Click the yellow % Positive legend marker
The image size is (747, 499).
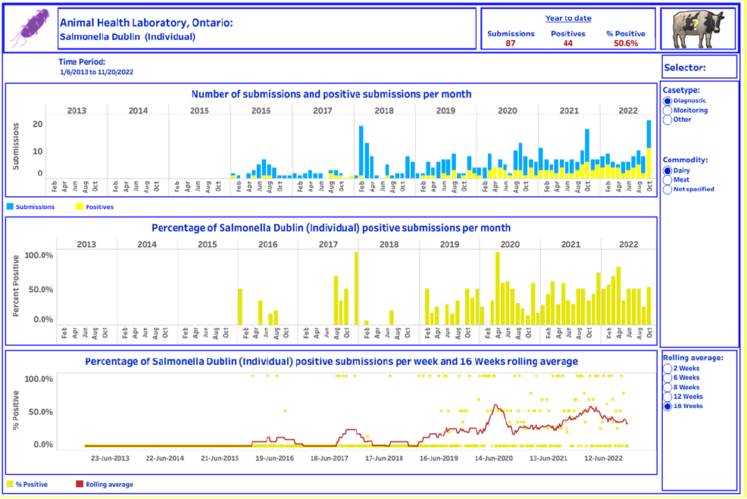click(10, 485)
